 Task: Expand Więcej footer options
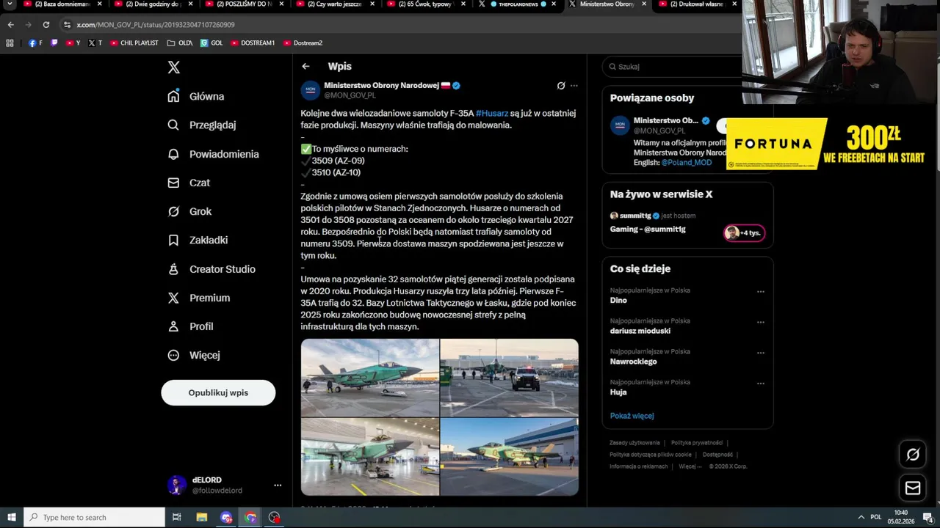(690, 466)
